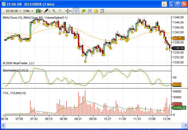
Task: Click the chart window title bar icon
Action: click(x=4, y=4)
